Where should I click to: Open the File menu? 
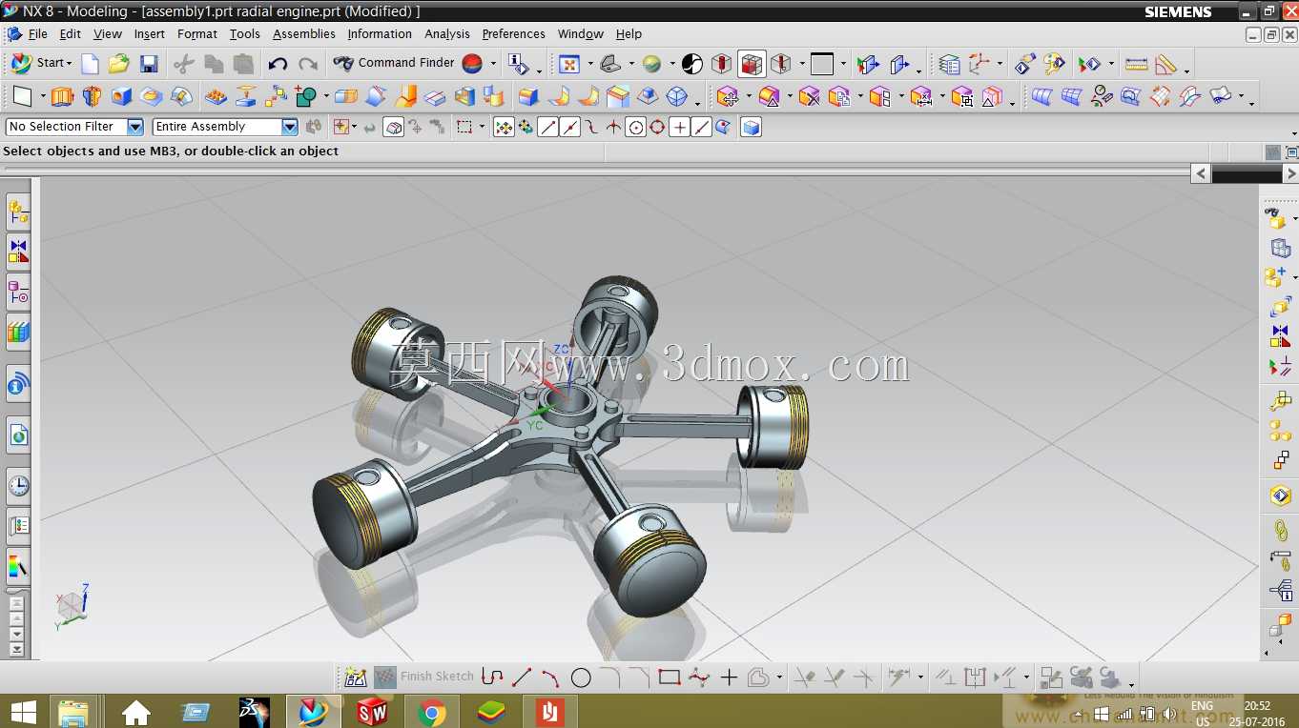click(37, 34)
